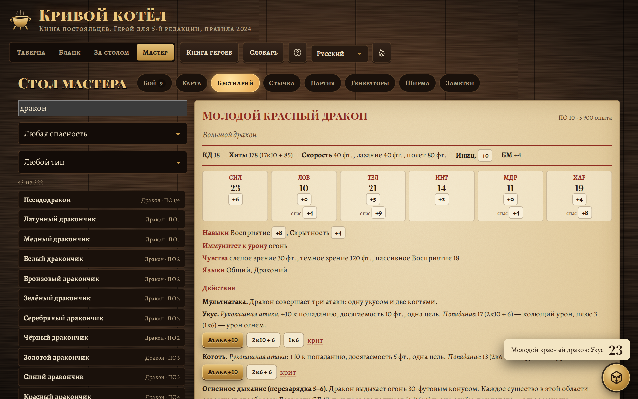Click the Укус roll result toast
This screenshot has height=399, width=638.
pyautogui.click(x=567, y=350)
